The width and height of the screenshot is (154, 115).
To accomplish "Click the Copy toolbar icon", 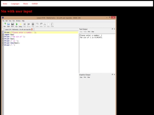I will point(48,25).
